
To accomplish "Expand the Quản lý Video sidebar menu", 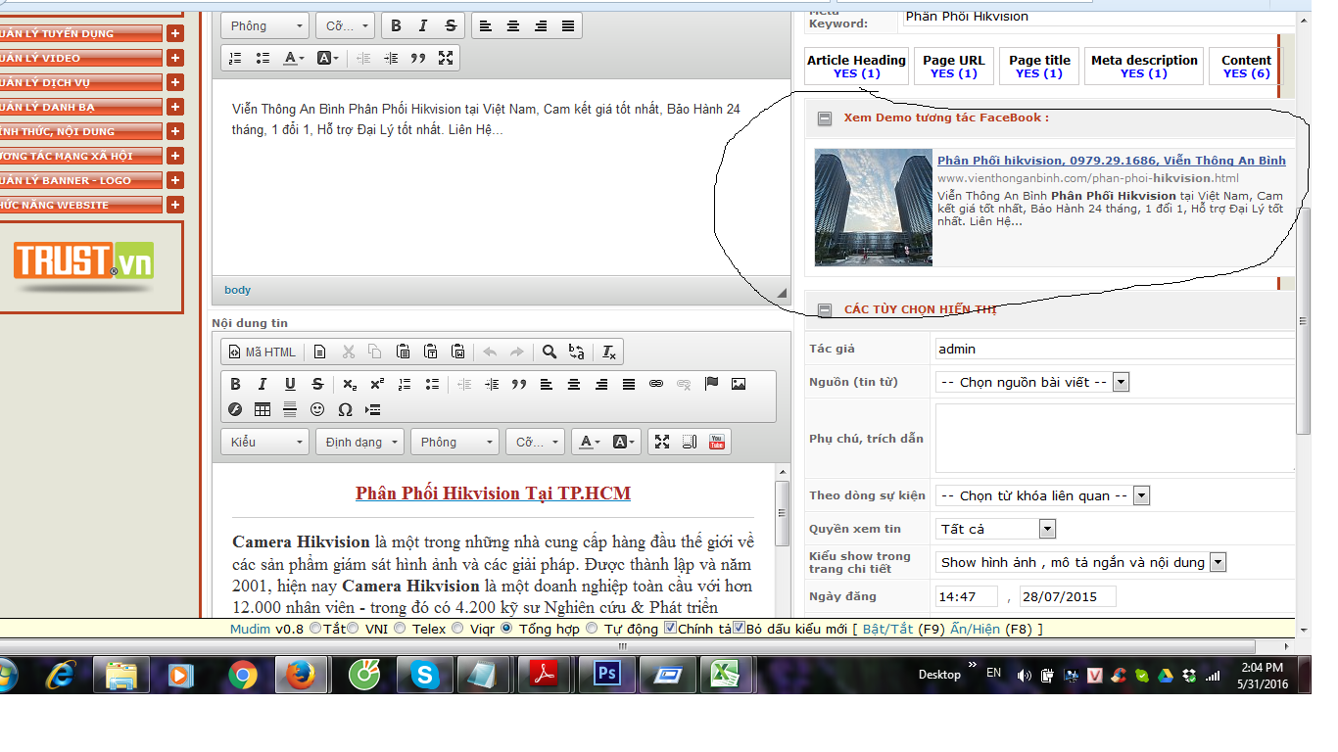I will pos(174,58).
